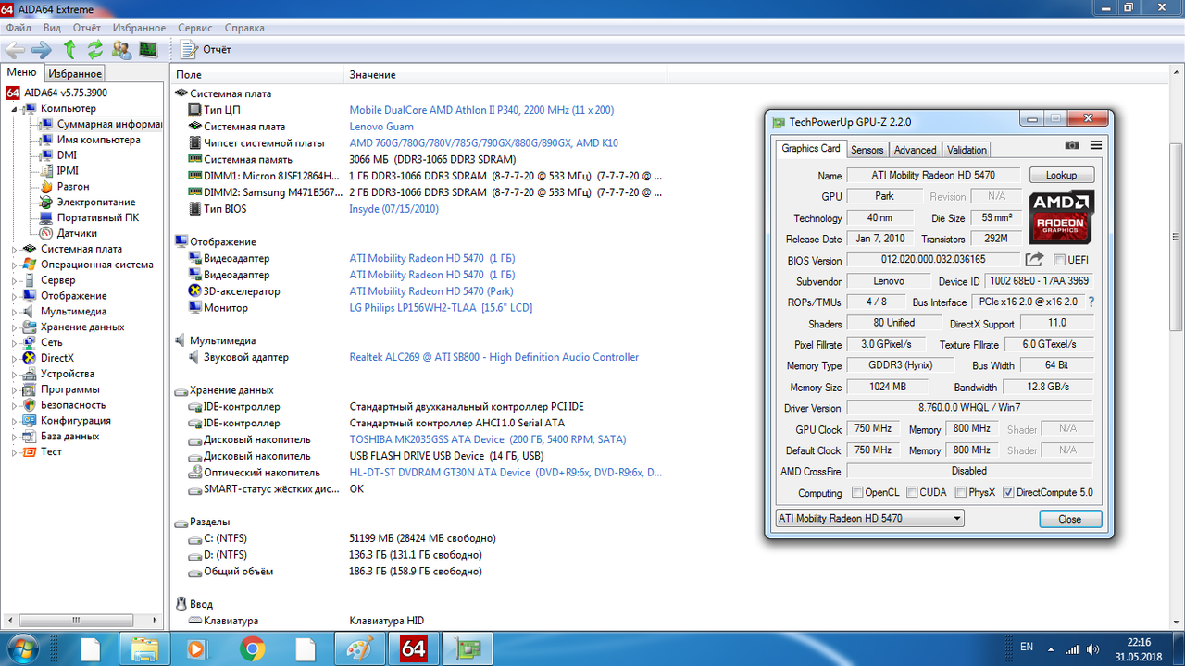Open the green monitor diagnostics icon in toolbar

(x=148, y=49)
